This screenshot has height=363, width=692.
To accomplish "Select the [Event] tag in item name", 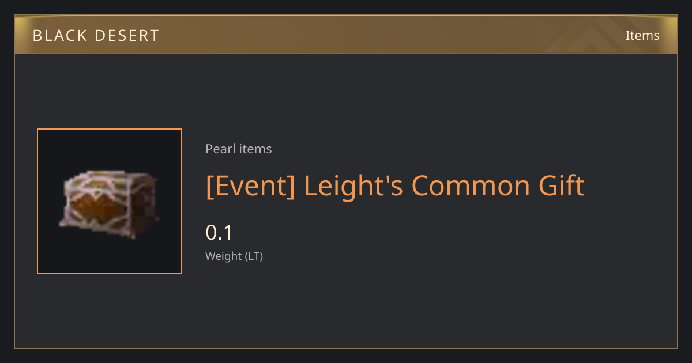I will (250, 186).
